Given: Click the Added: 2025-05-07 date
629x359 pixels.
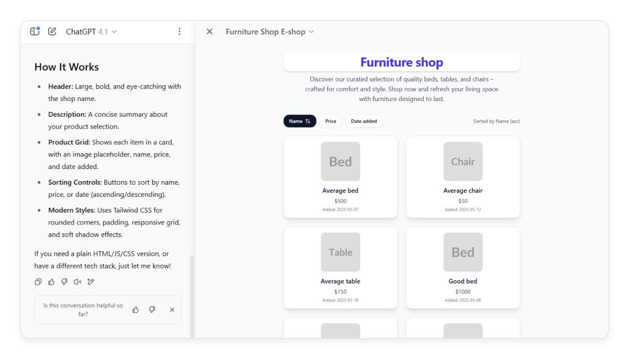Looking at the screenshot, I should click(341, 209).
